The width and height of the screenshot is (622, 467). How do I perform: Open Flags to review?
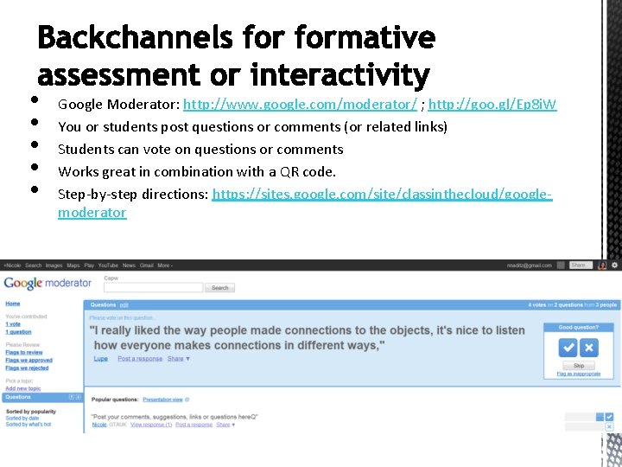coord(24,352)
